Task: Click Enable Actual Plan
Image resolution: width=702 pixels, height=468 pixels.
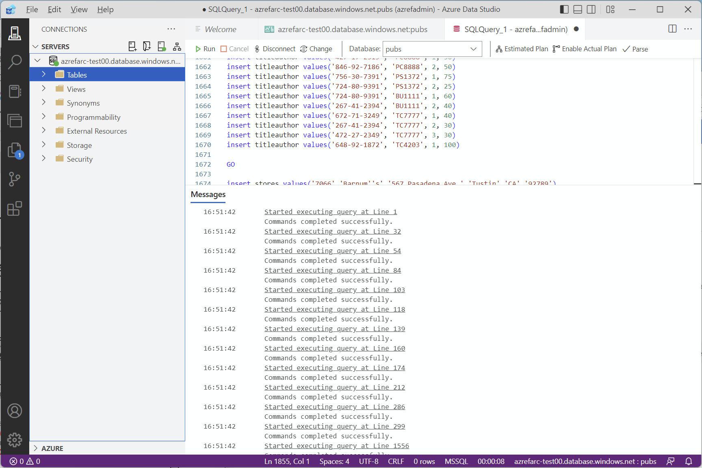Action: (585, 49)
